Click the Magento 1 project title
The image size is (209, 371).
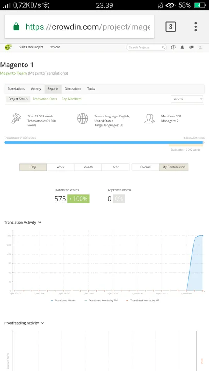tap(17, 65)
